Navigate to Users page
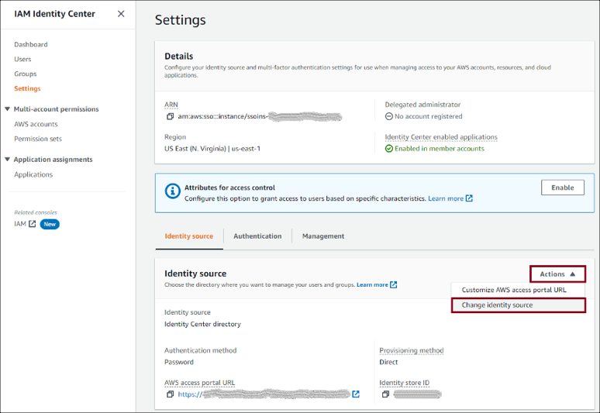Image resolution: width=600 pixels, height=413 pixels. [22, 60]
